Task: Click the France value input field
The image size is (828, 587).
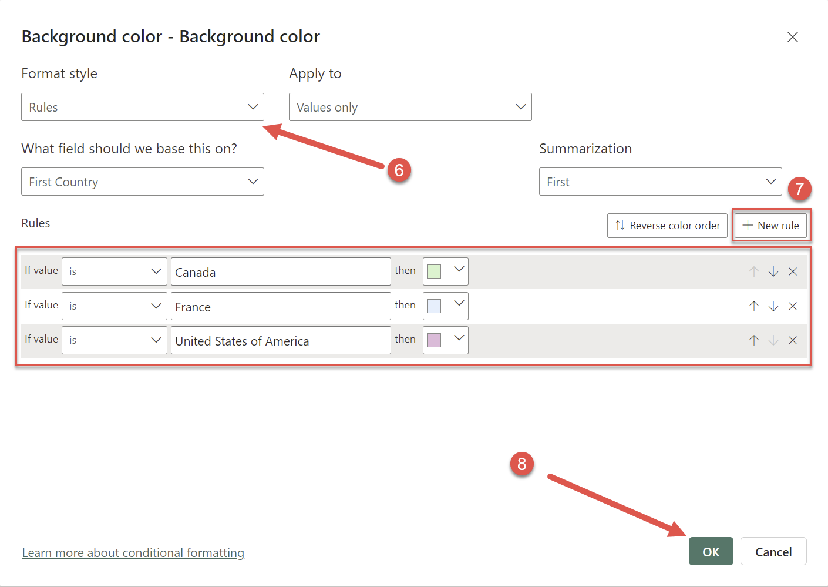Action: point(281,306)
